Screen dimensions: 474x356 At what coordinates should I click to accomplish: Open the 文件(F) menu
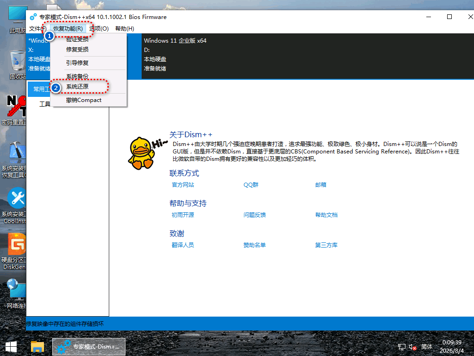(37, 28)
